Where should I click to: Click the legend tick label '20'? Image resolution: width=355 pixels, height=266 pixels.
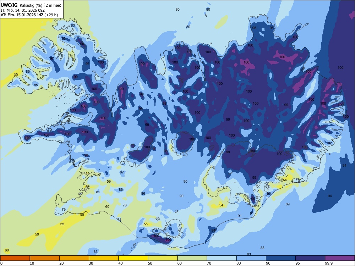pyautogui.click(x=61, y=263)
